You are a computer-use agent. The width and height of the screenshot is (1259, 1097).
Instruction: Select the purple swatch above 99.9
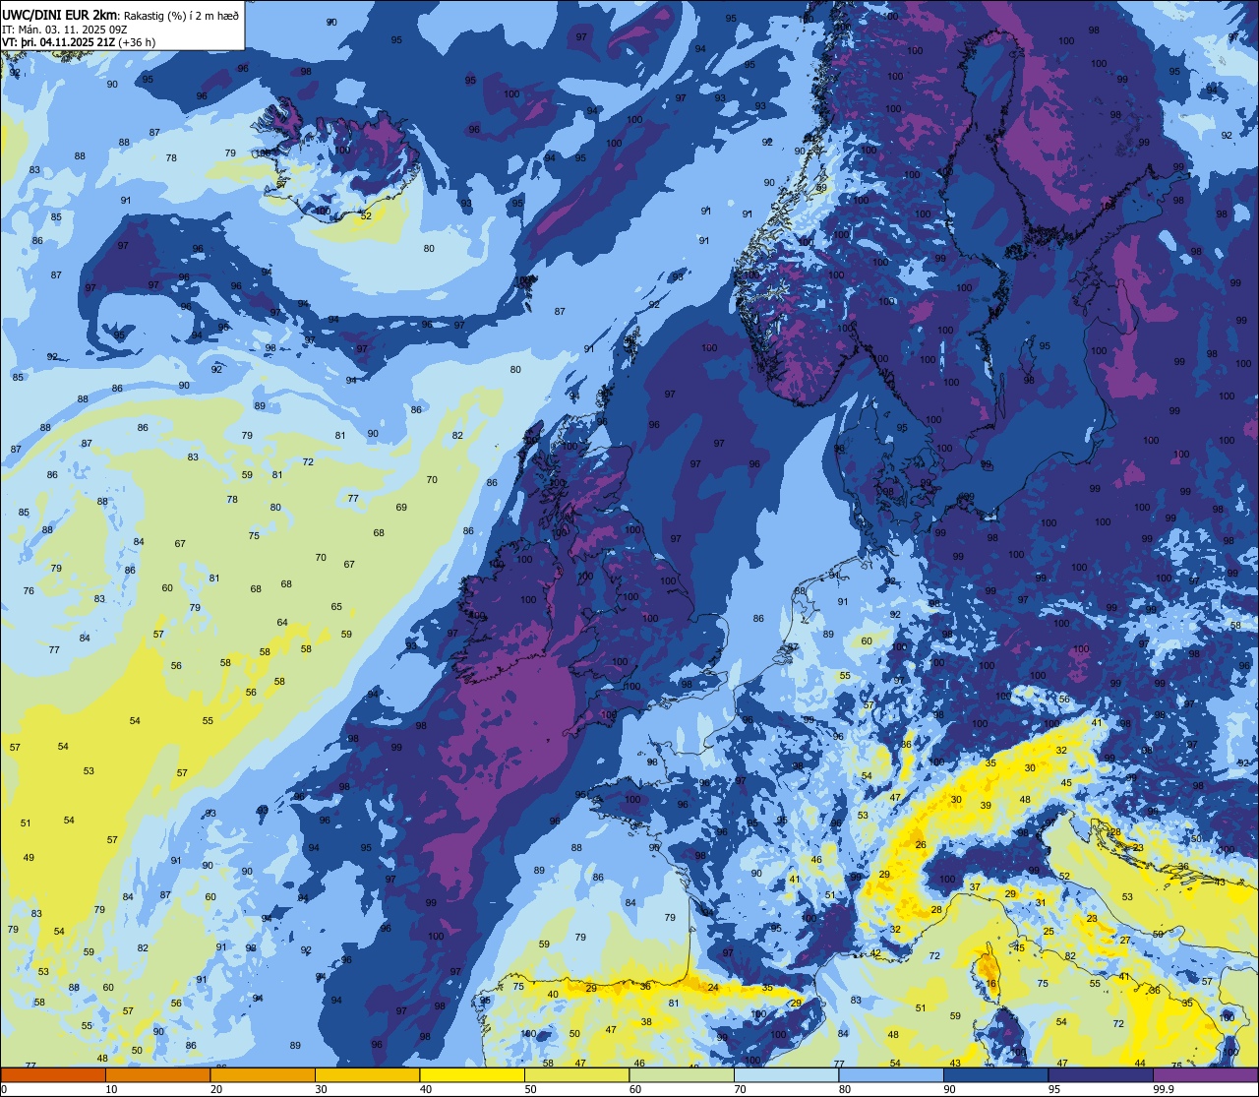coord(1205,1074)
